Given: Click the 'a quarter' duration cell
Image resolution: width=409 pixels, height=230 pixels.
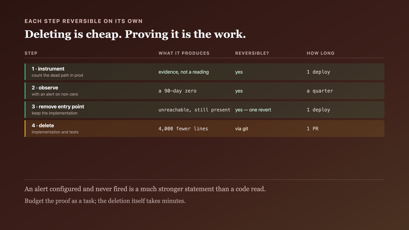Looking at the screenshot, I should click(320, 91).
